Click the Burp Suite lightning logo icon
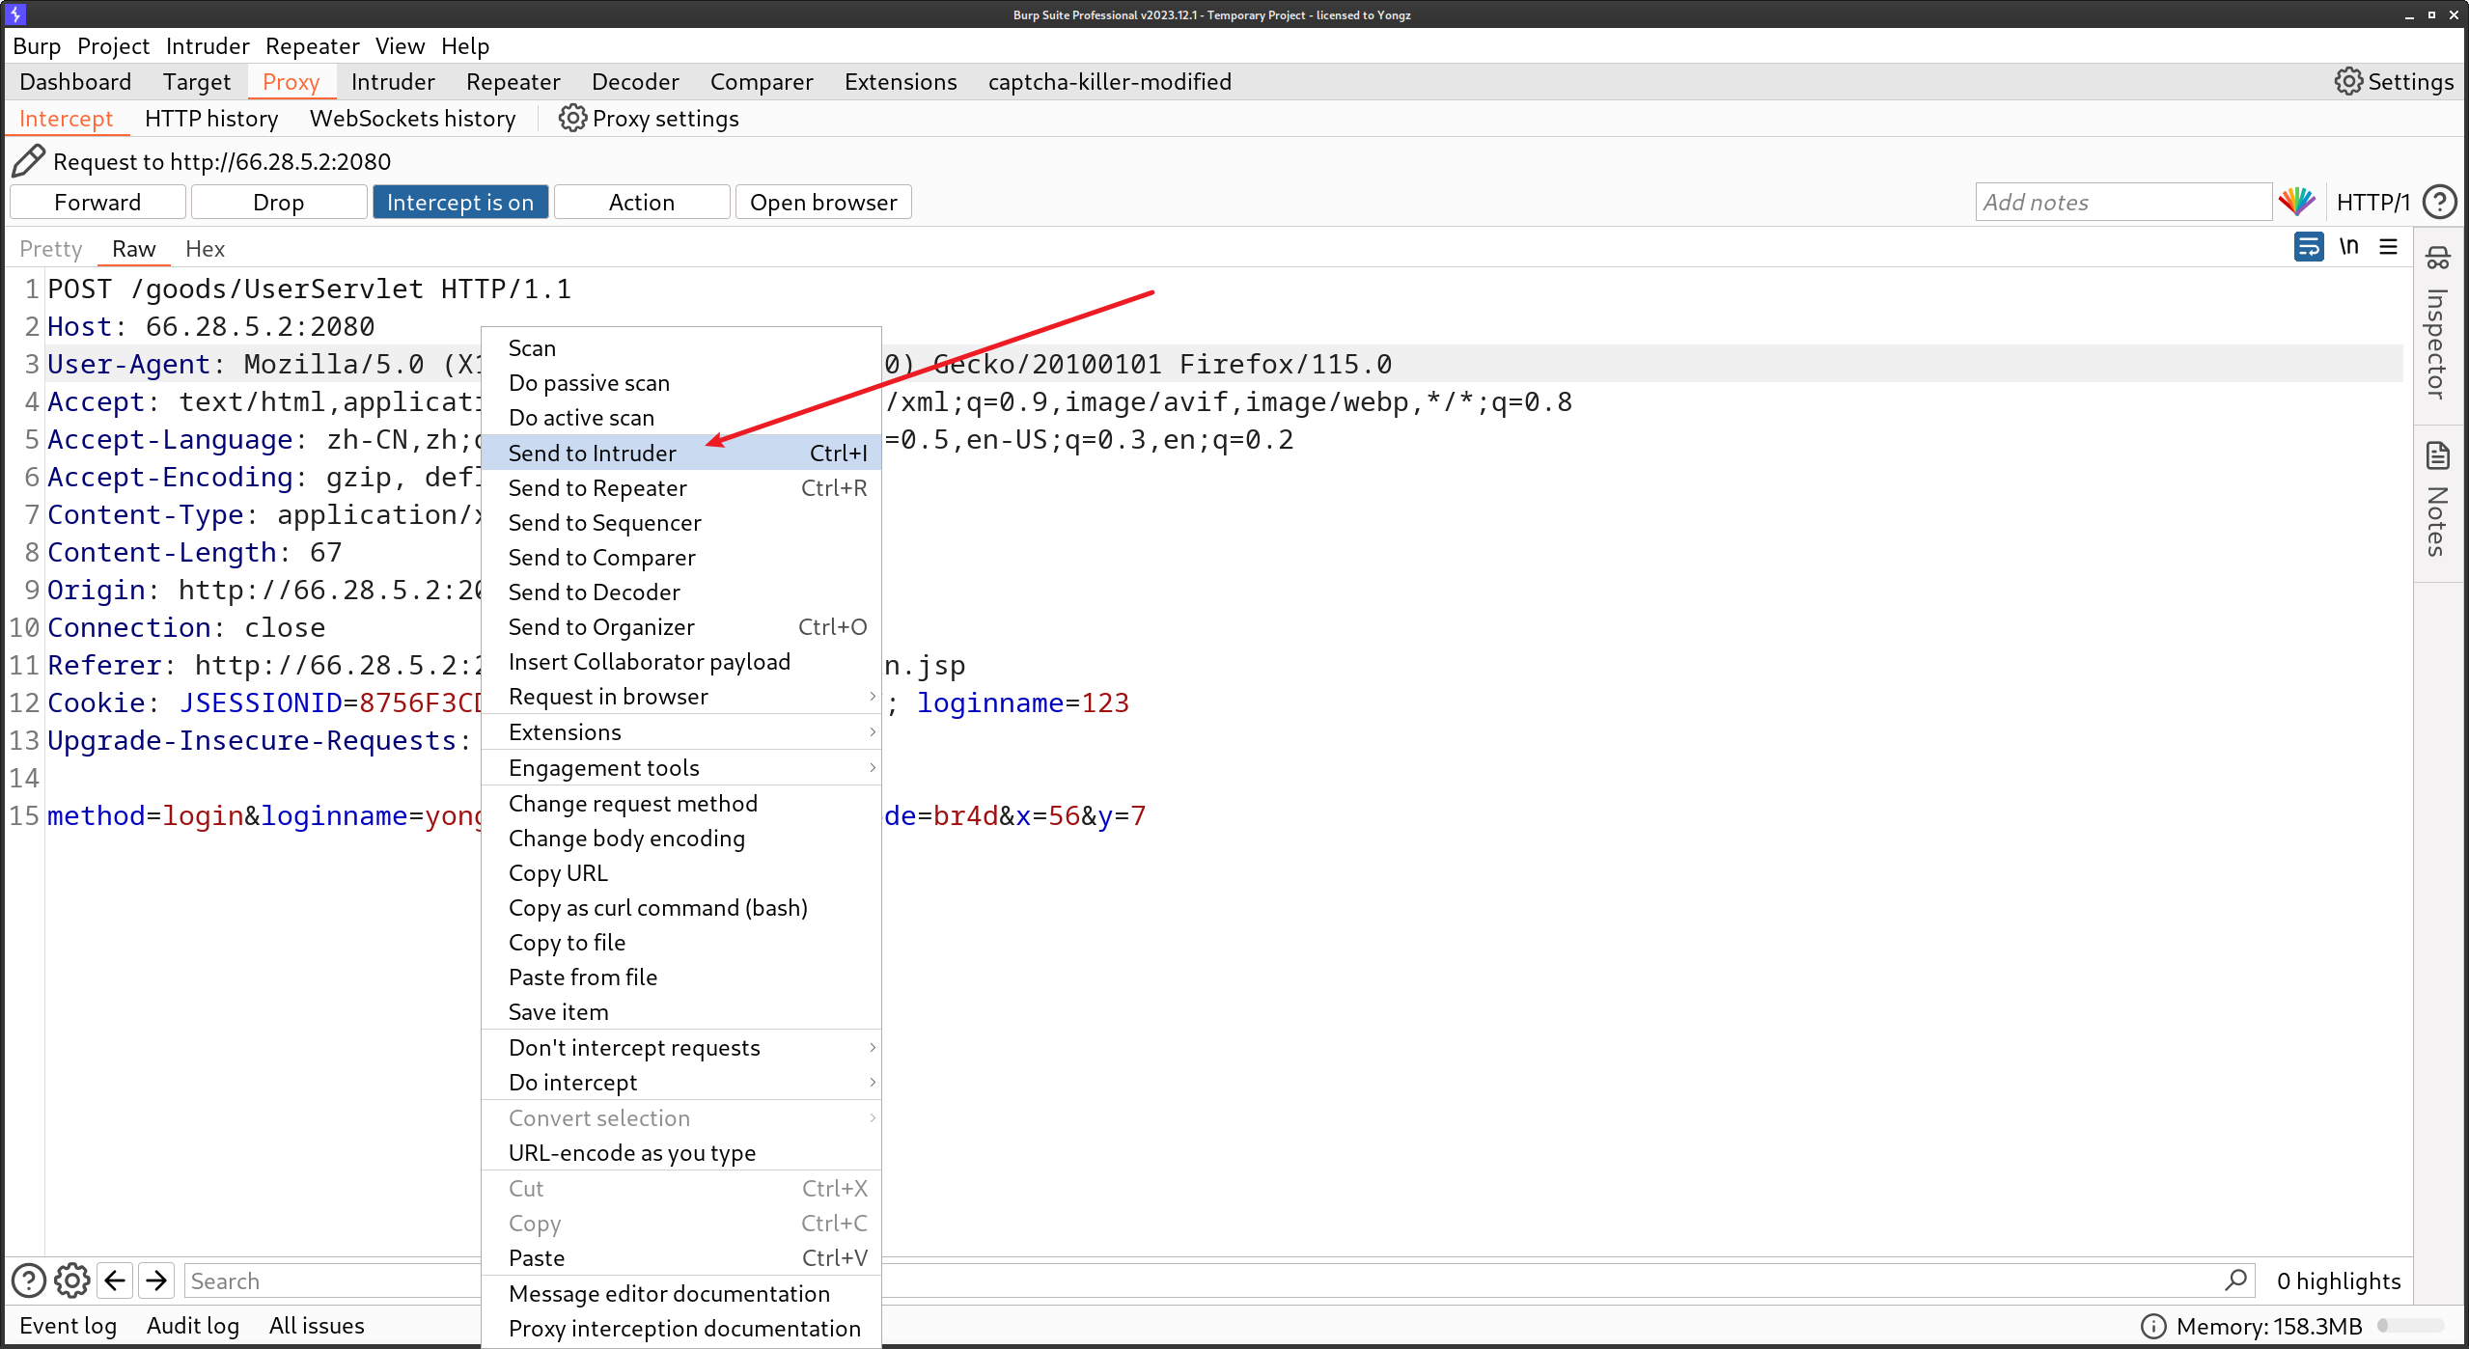2469x1349 pixels. 15,14
